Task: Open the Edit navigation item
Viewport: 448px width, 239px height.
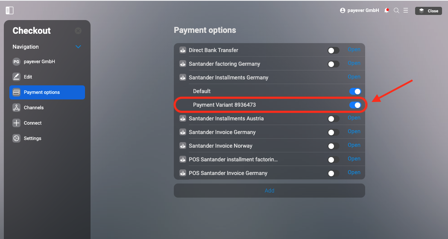Action: (47, 77)
